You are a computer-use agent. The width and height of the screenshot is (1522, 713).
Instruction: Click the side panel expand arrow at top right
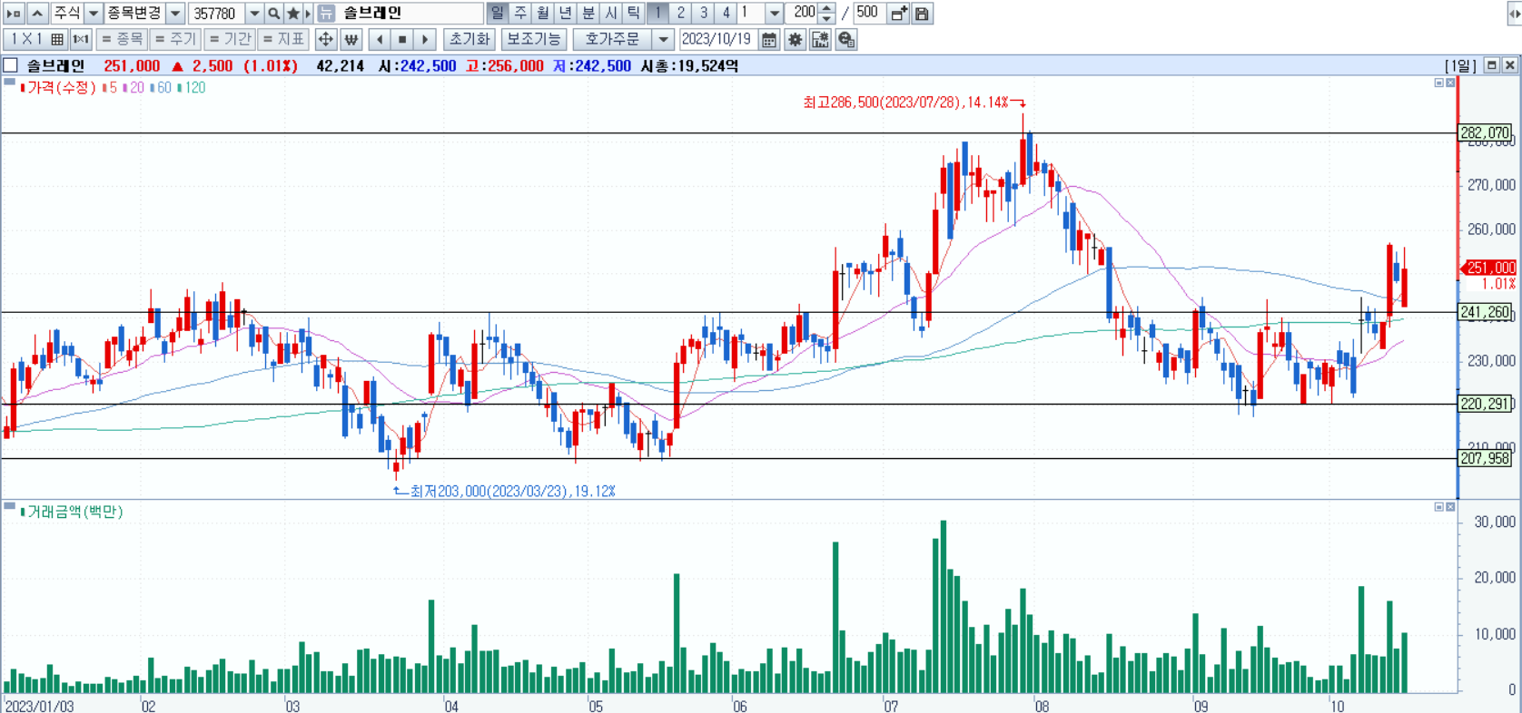1514,14
